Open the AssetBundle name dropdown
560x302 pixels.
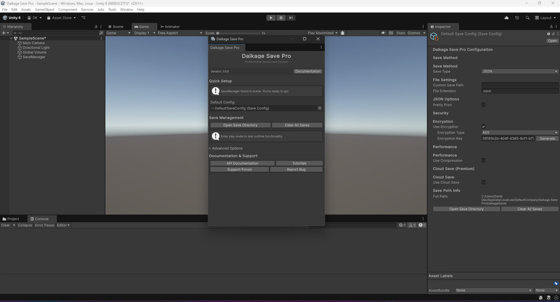[x=494, y=290]
